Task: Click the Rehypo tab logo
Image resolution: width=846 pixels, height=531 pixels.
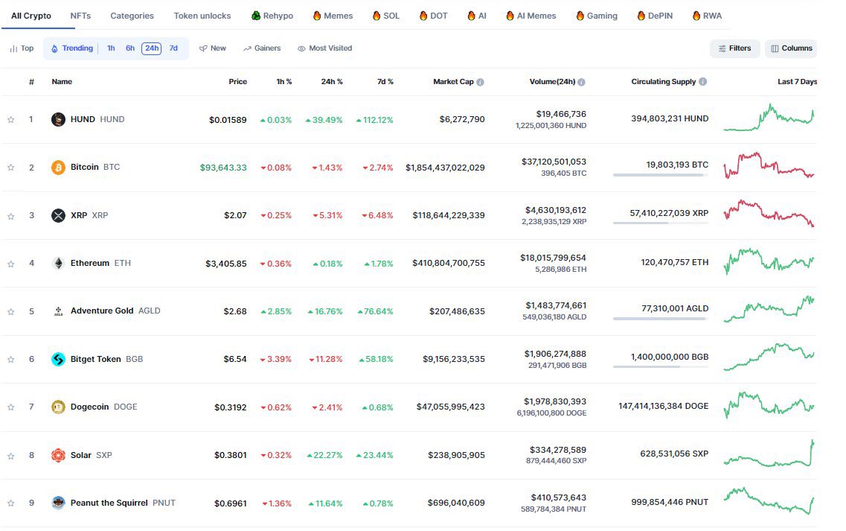Action: click(x=256, y=16)
